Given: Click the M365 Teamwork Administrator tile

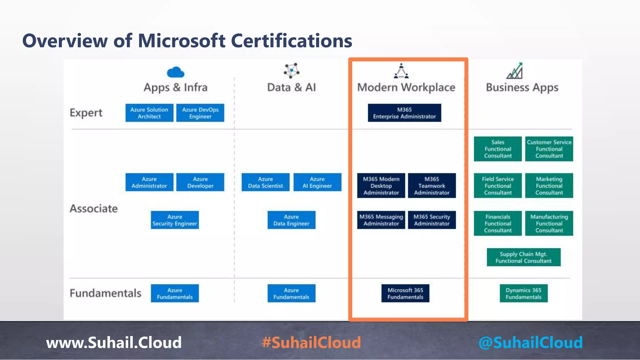Looking at the screenshot, I should click(x=432, y=186).
